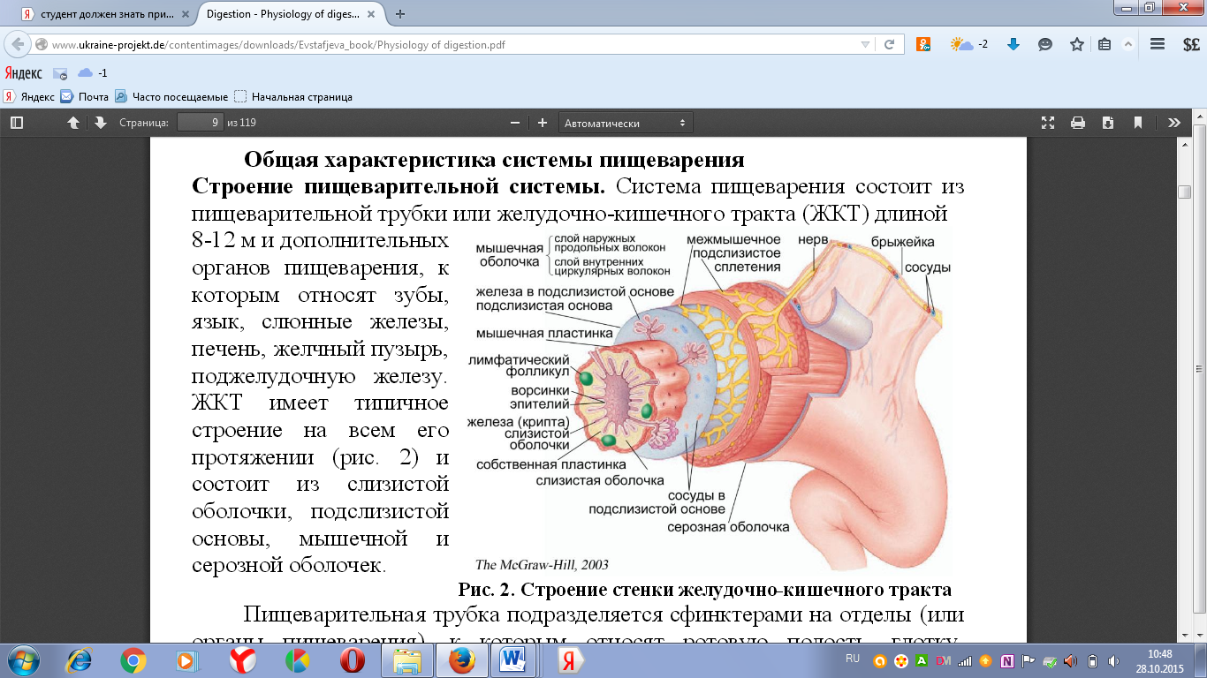Viewport: 1207px width, 678px height.
Task: Open the Firefox hamburger menu
Action: coord(1157,44)
